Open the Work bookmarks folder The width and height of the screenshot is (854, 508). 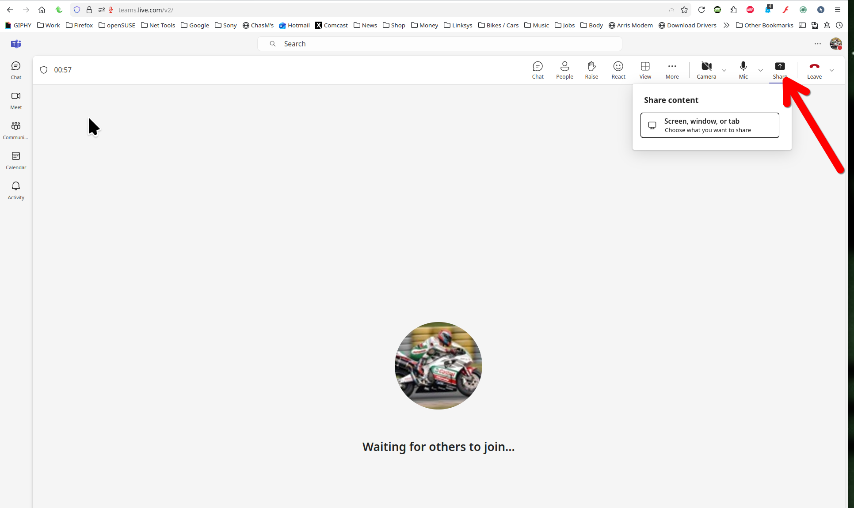49,25
